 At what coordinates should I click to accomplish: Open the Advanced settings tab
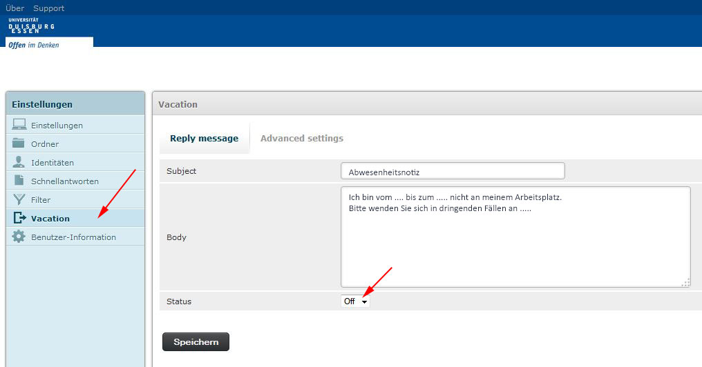[x=301, y=139]
